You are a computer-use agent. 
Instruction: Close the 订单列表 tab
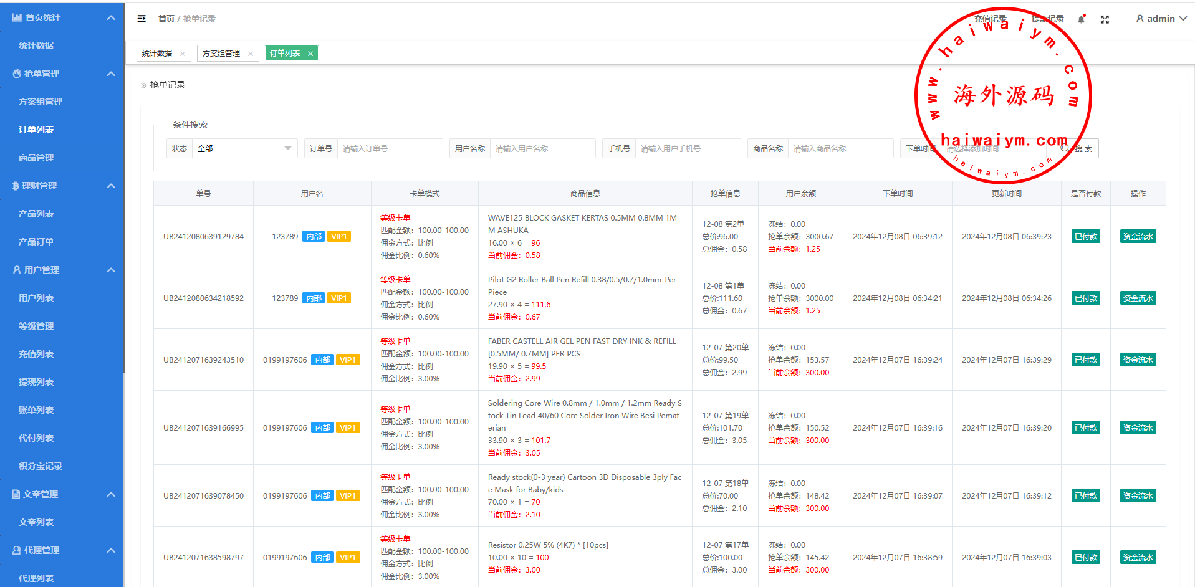coord(310,54)
